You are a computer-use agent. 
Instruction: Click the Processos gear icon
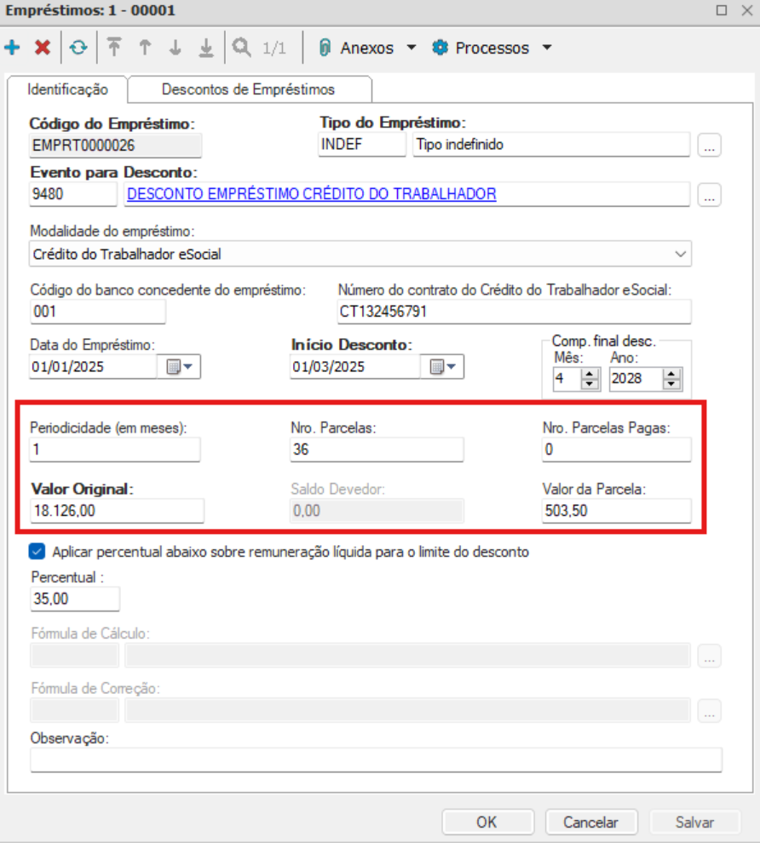[x=440, y=48]
